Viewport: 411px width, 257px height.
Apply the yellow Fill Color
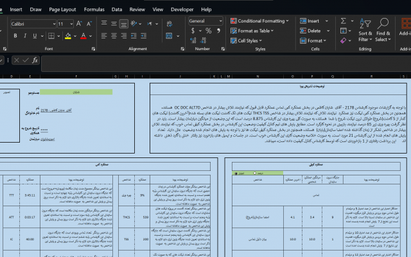(68, 36)
